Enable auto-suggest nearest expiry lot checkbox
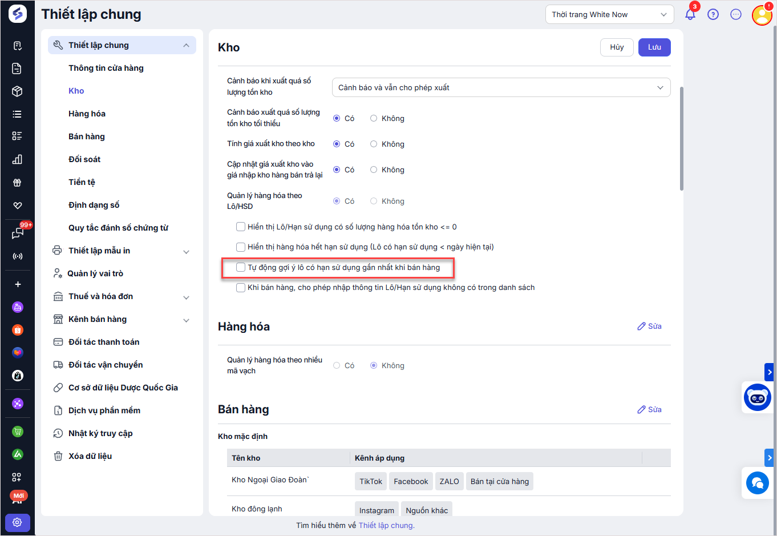 click(x=241, y=267)
